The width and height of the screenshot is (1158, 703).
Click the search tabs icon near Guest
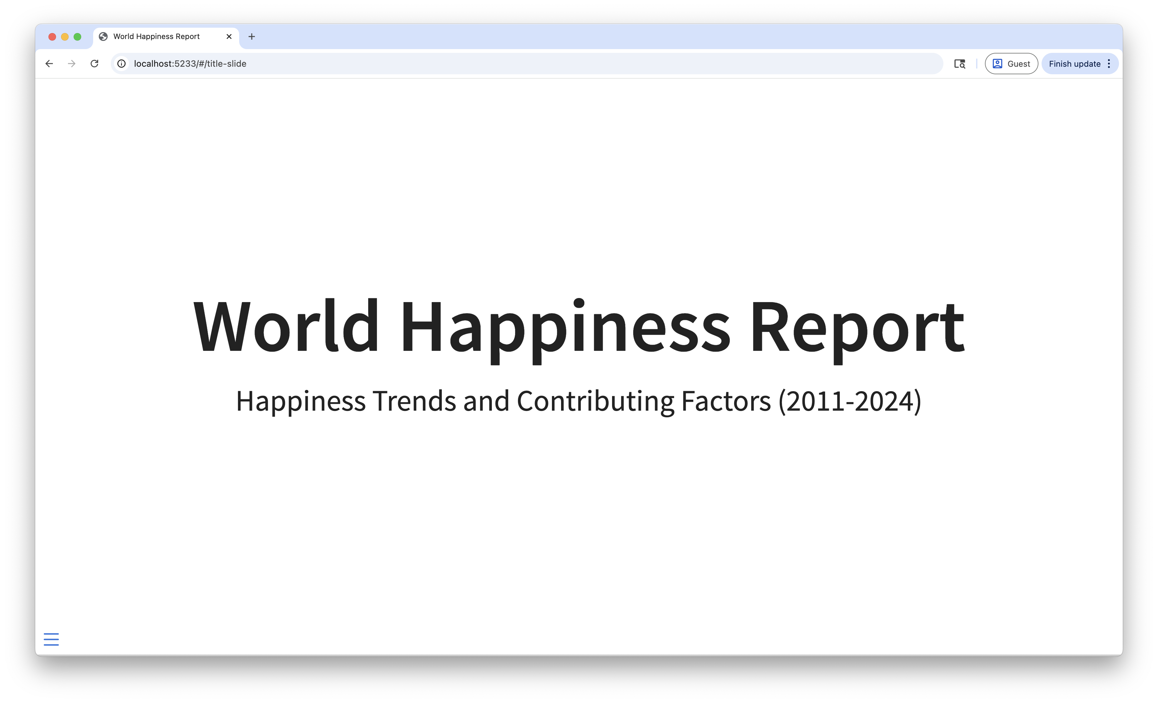960,64
